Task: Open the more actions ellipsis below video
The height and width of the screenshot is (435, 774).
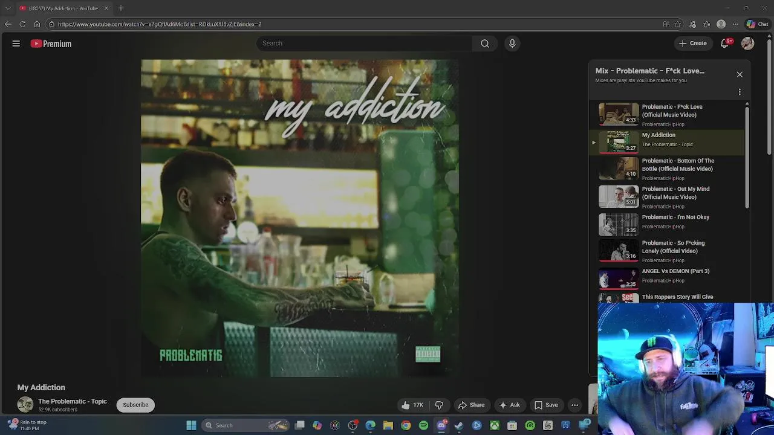Action: 575,405
